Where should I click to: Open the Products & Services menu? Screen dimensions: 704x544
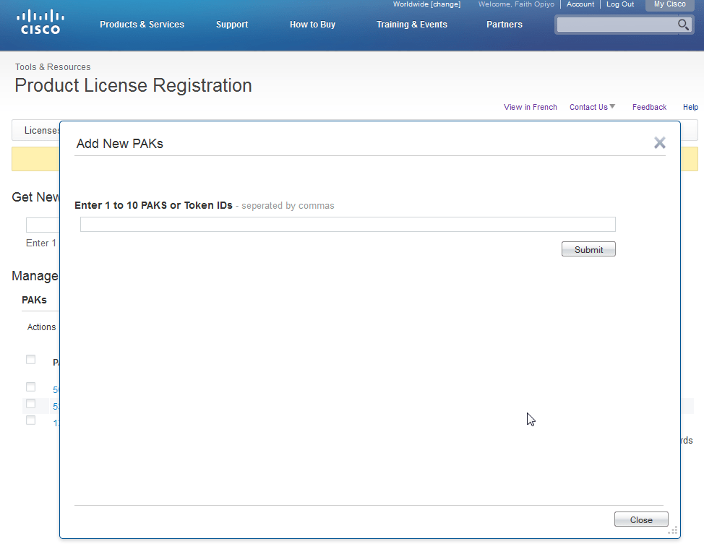(142, 24)
